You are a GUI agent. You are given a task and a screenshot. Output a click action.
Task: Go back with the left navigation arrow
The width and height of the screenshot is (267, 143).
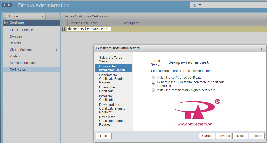[x=4, y=5]
